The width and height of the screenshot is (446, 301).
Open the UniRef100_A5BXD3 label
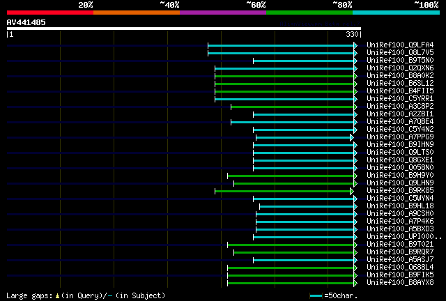tap(400, 229)
